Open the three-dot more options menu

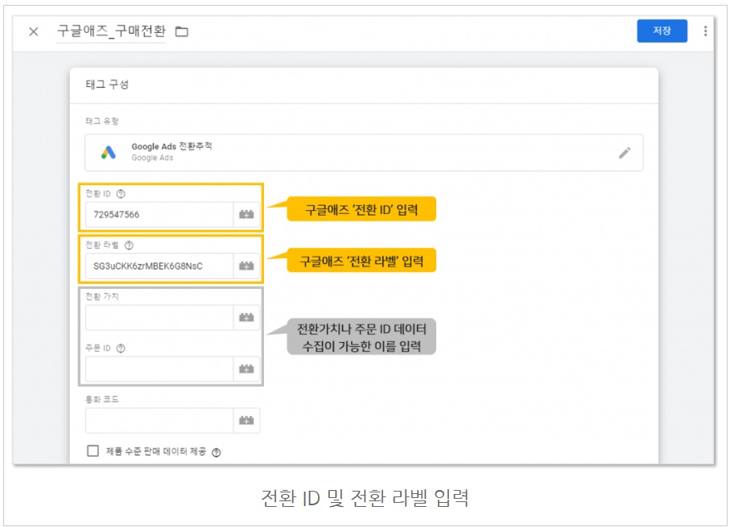705,31
